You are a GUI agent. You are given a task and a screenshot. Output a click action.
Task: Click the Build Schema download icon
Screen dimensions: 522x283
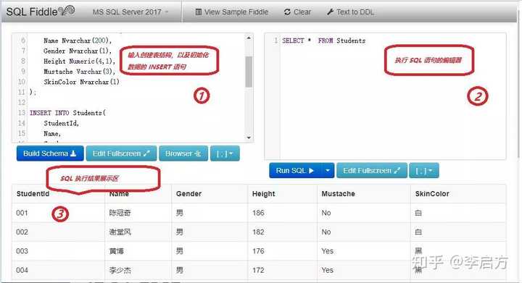pos(73,153)
